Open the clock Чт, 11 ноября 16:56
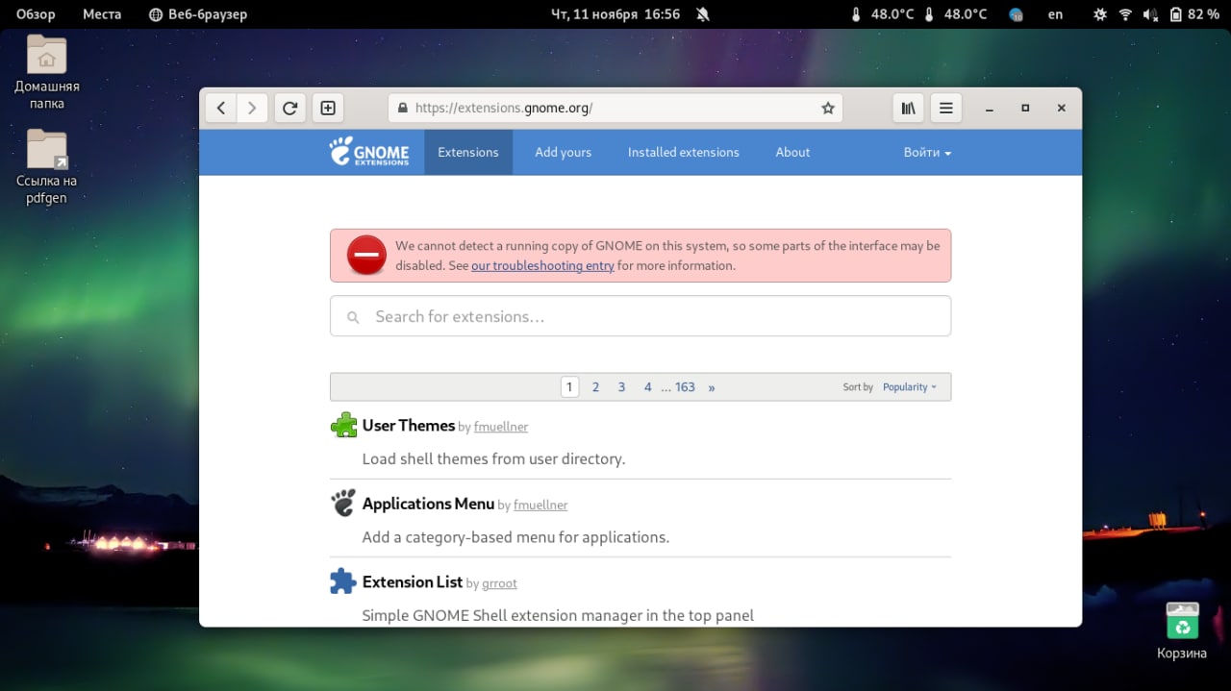Screen dimensions: 1231x691 point(615,14)
